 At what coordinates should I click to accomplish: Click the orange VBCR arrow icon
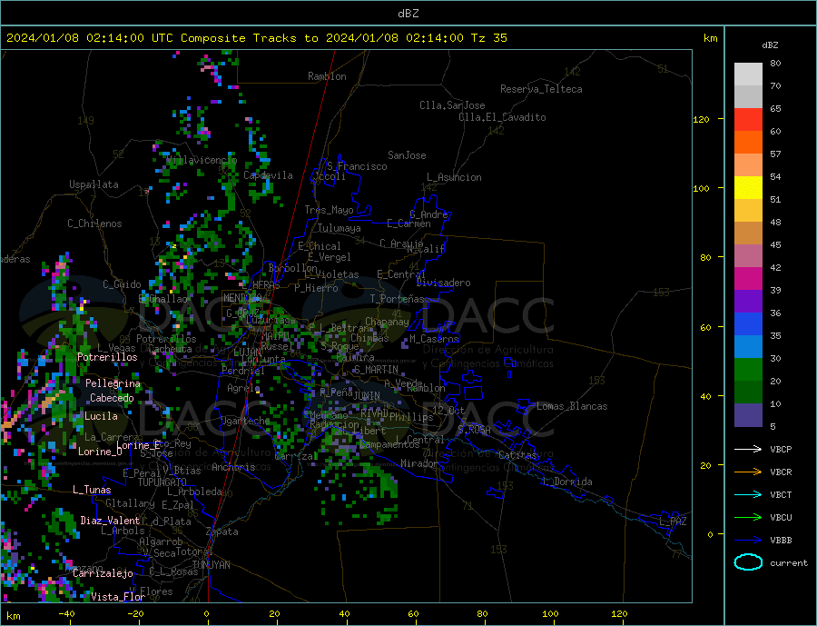click(x=748, y=472)
